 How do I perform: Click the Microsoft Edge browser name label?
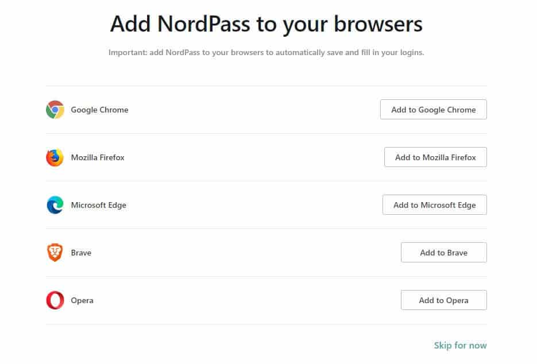coord(99,205)
